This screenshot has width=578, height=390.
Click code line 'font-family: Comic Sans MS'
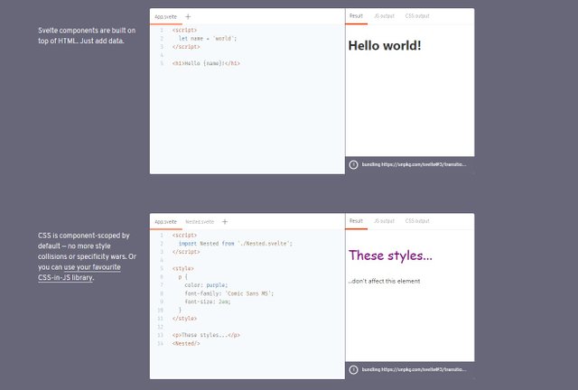click(x=228, y=293)
